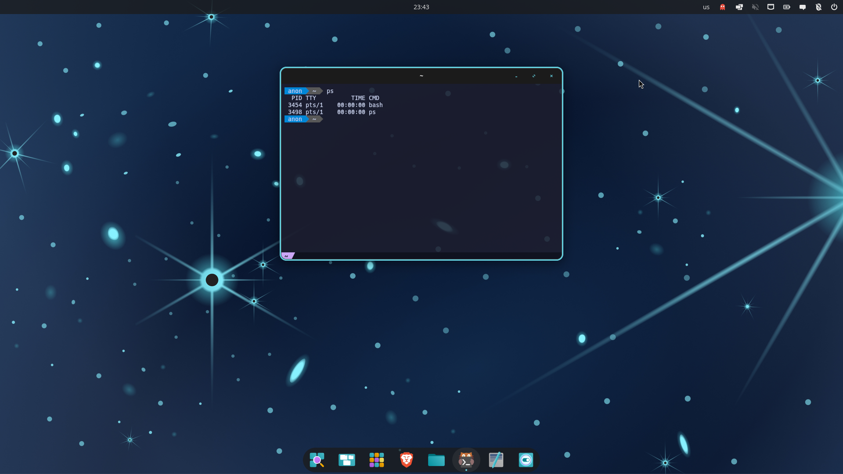Click the 'TTY' column header text
Image resolution: width=843 pixels, height=474 pixels.
310,98
